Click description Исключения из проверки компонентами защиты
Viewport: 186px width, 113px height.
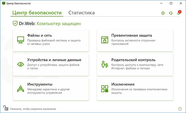139,91
